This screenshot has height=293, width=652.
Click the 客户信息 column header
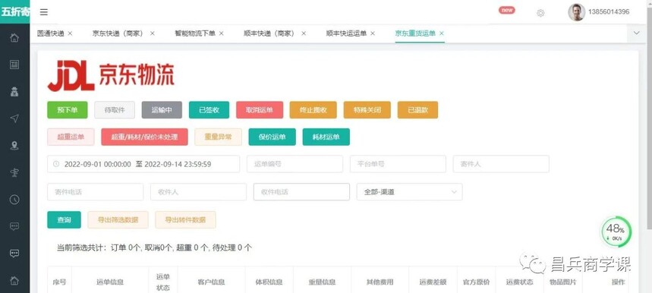(x=211, y=282)
